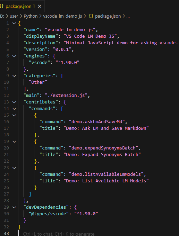Click the "contributes" key
Viewport: 179px width, 236px height.
click(x=41, y=102)
